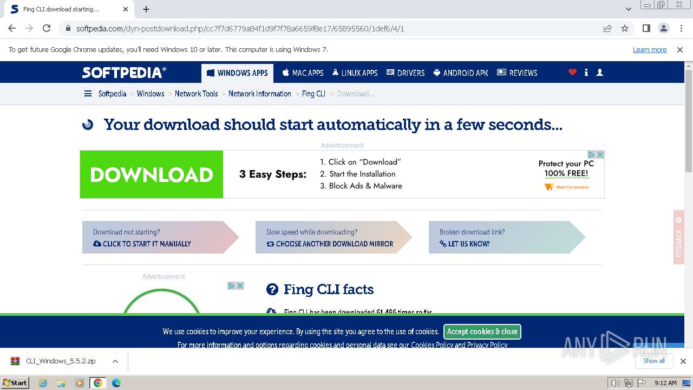Bookmark this page with the star icon
This screenshot has width=693, height=390.
(x=625, y=29)
